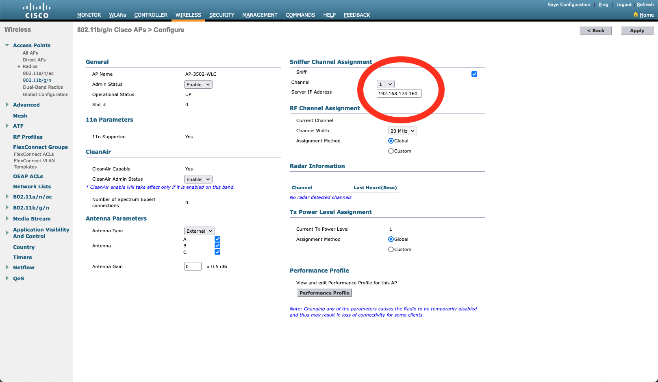Open the SECURITY menu

pyautogui.click(x=222, y=15)
